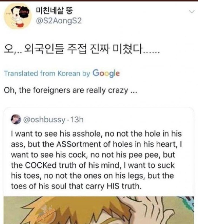Click the display name 미친네살 뚱
The width and height of the screenshot is (198, 224).
pos(54,10)
